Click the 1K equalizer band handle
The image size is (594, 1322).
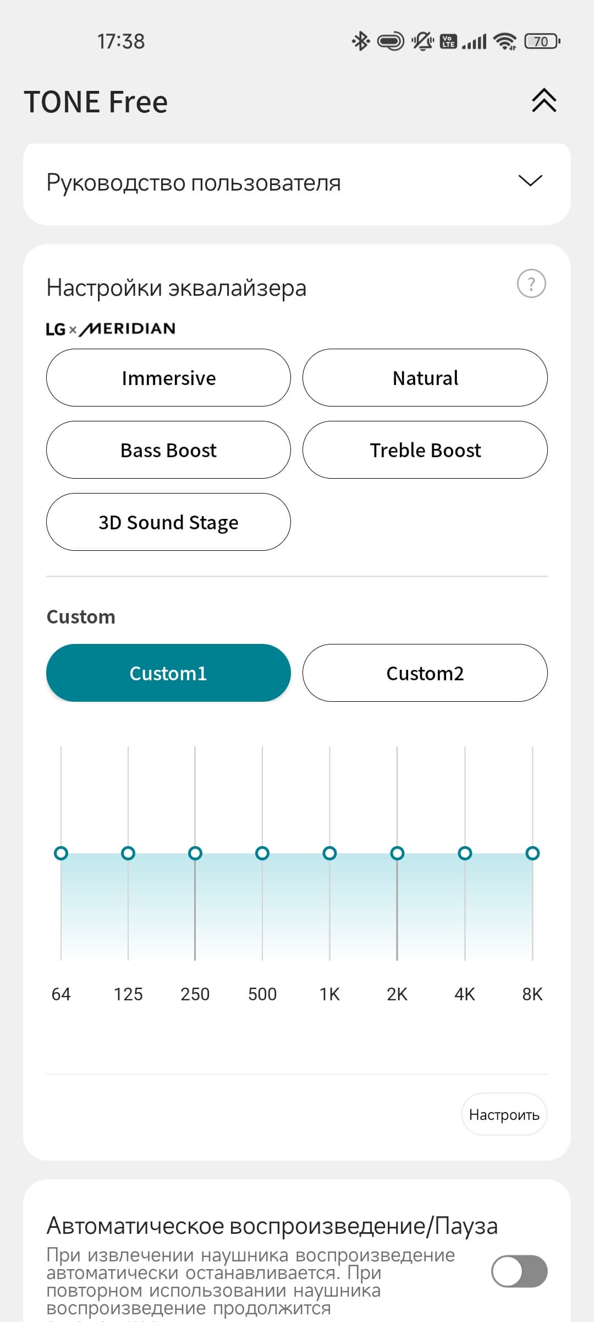click(329, 853)
